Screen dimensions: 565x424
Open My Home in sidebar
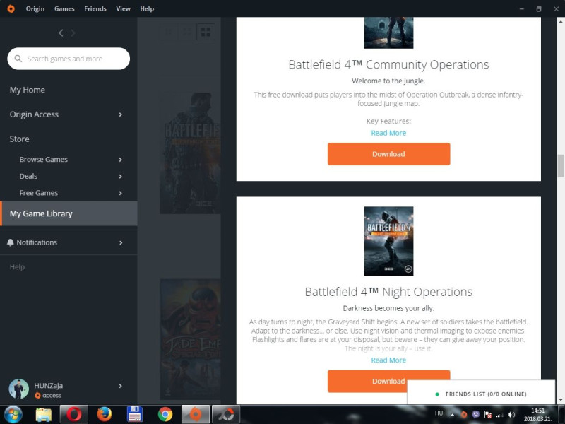coord(28,90)
